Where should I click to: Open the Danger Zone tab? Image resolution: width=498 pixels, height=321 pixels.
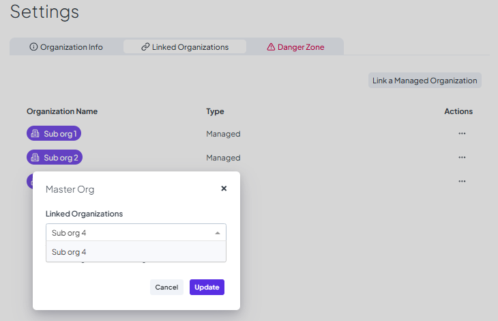coord(295,47)
